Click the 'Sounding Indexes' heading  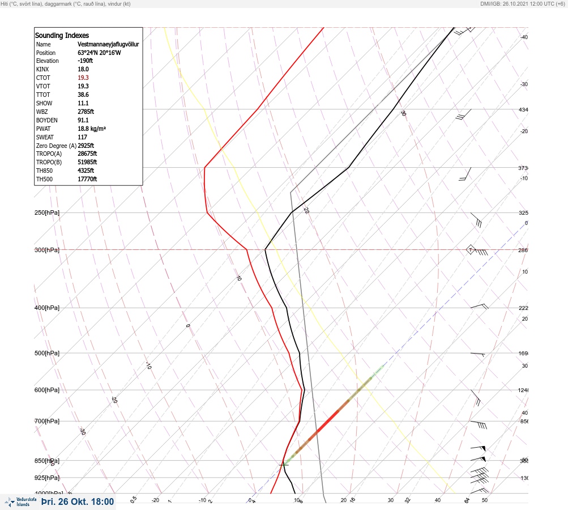click(62, 36)
